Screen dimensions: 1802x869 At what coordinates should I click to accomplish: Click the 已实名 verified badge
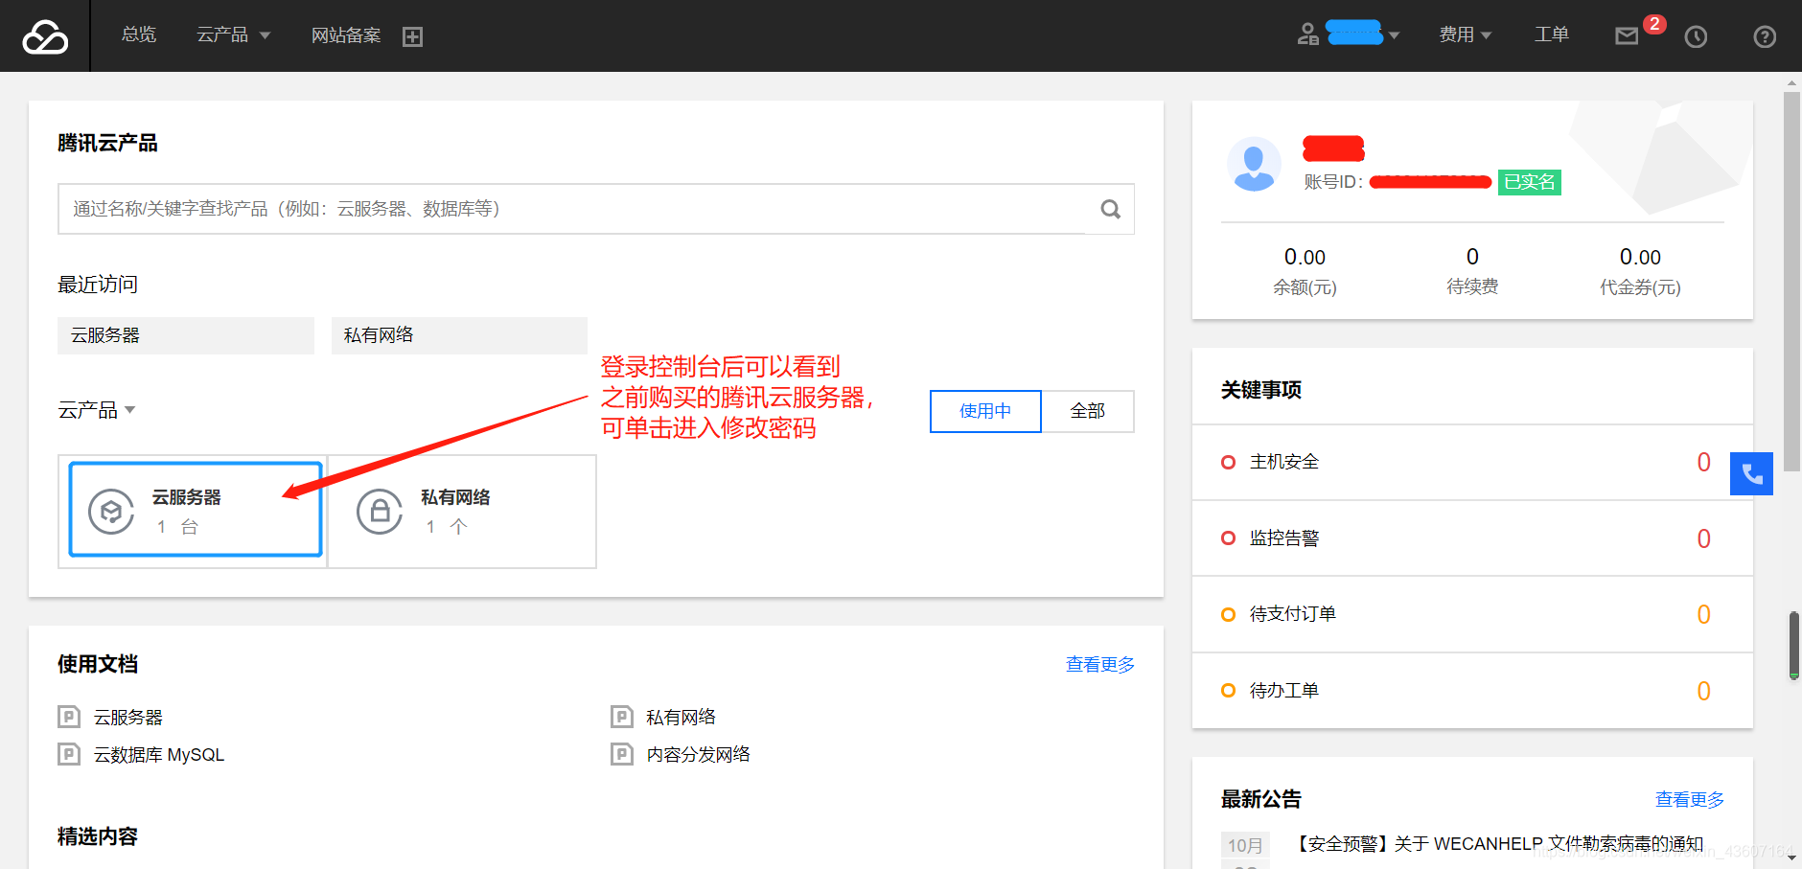(1530, 182)
